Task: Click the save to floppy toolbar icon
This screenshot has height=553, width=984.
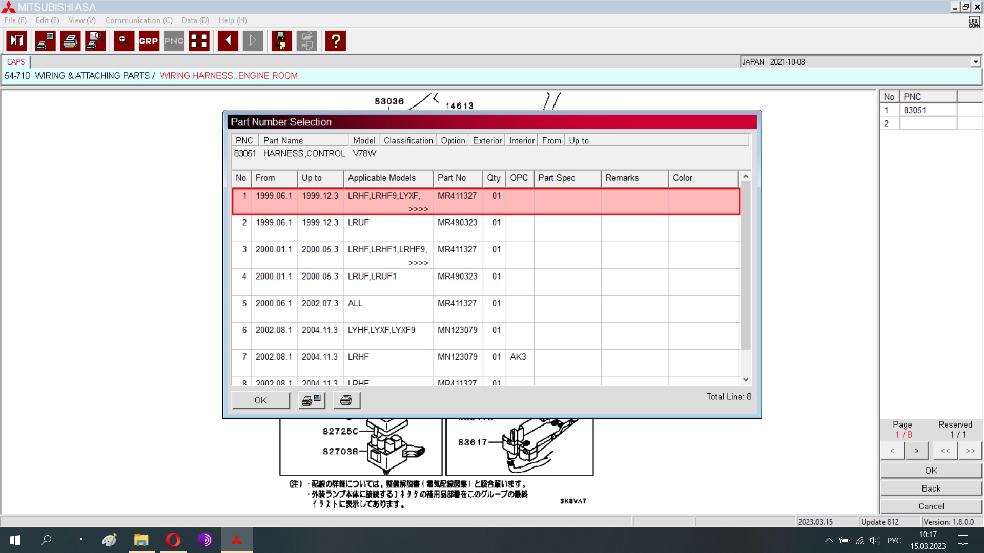Action: 281,41
